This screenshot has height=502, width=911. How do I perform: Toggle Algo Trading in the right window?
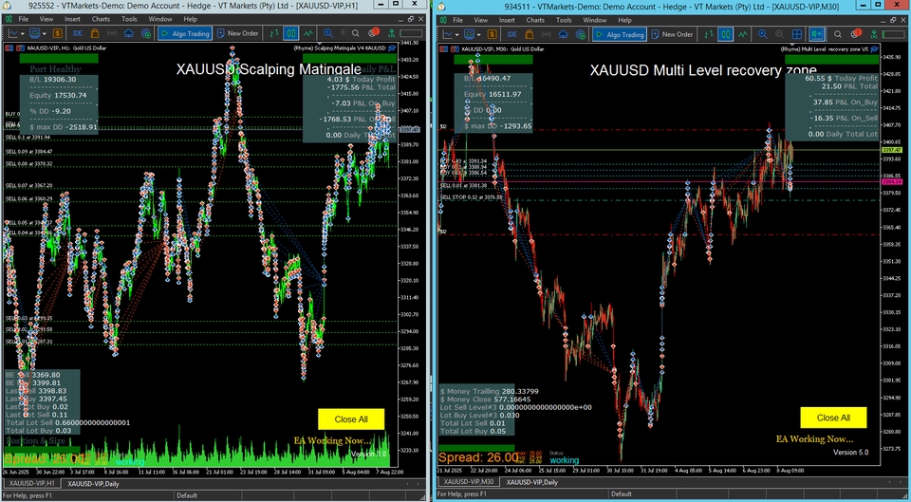[620, 34]
